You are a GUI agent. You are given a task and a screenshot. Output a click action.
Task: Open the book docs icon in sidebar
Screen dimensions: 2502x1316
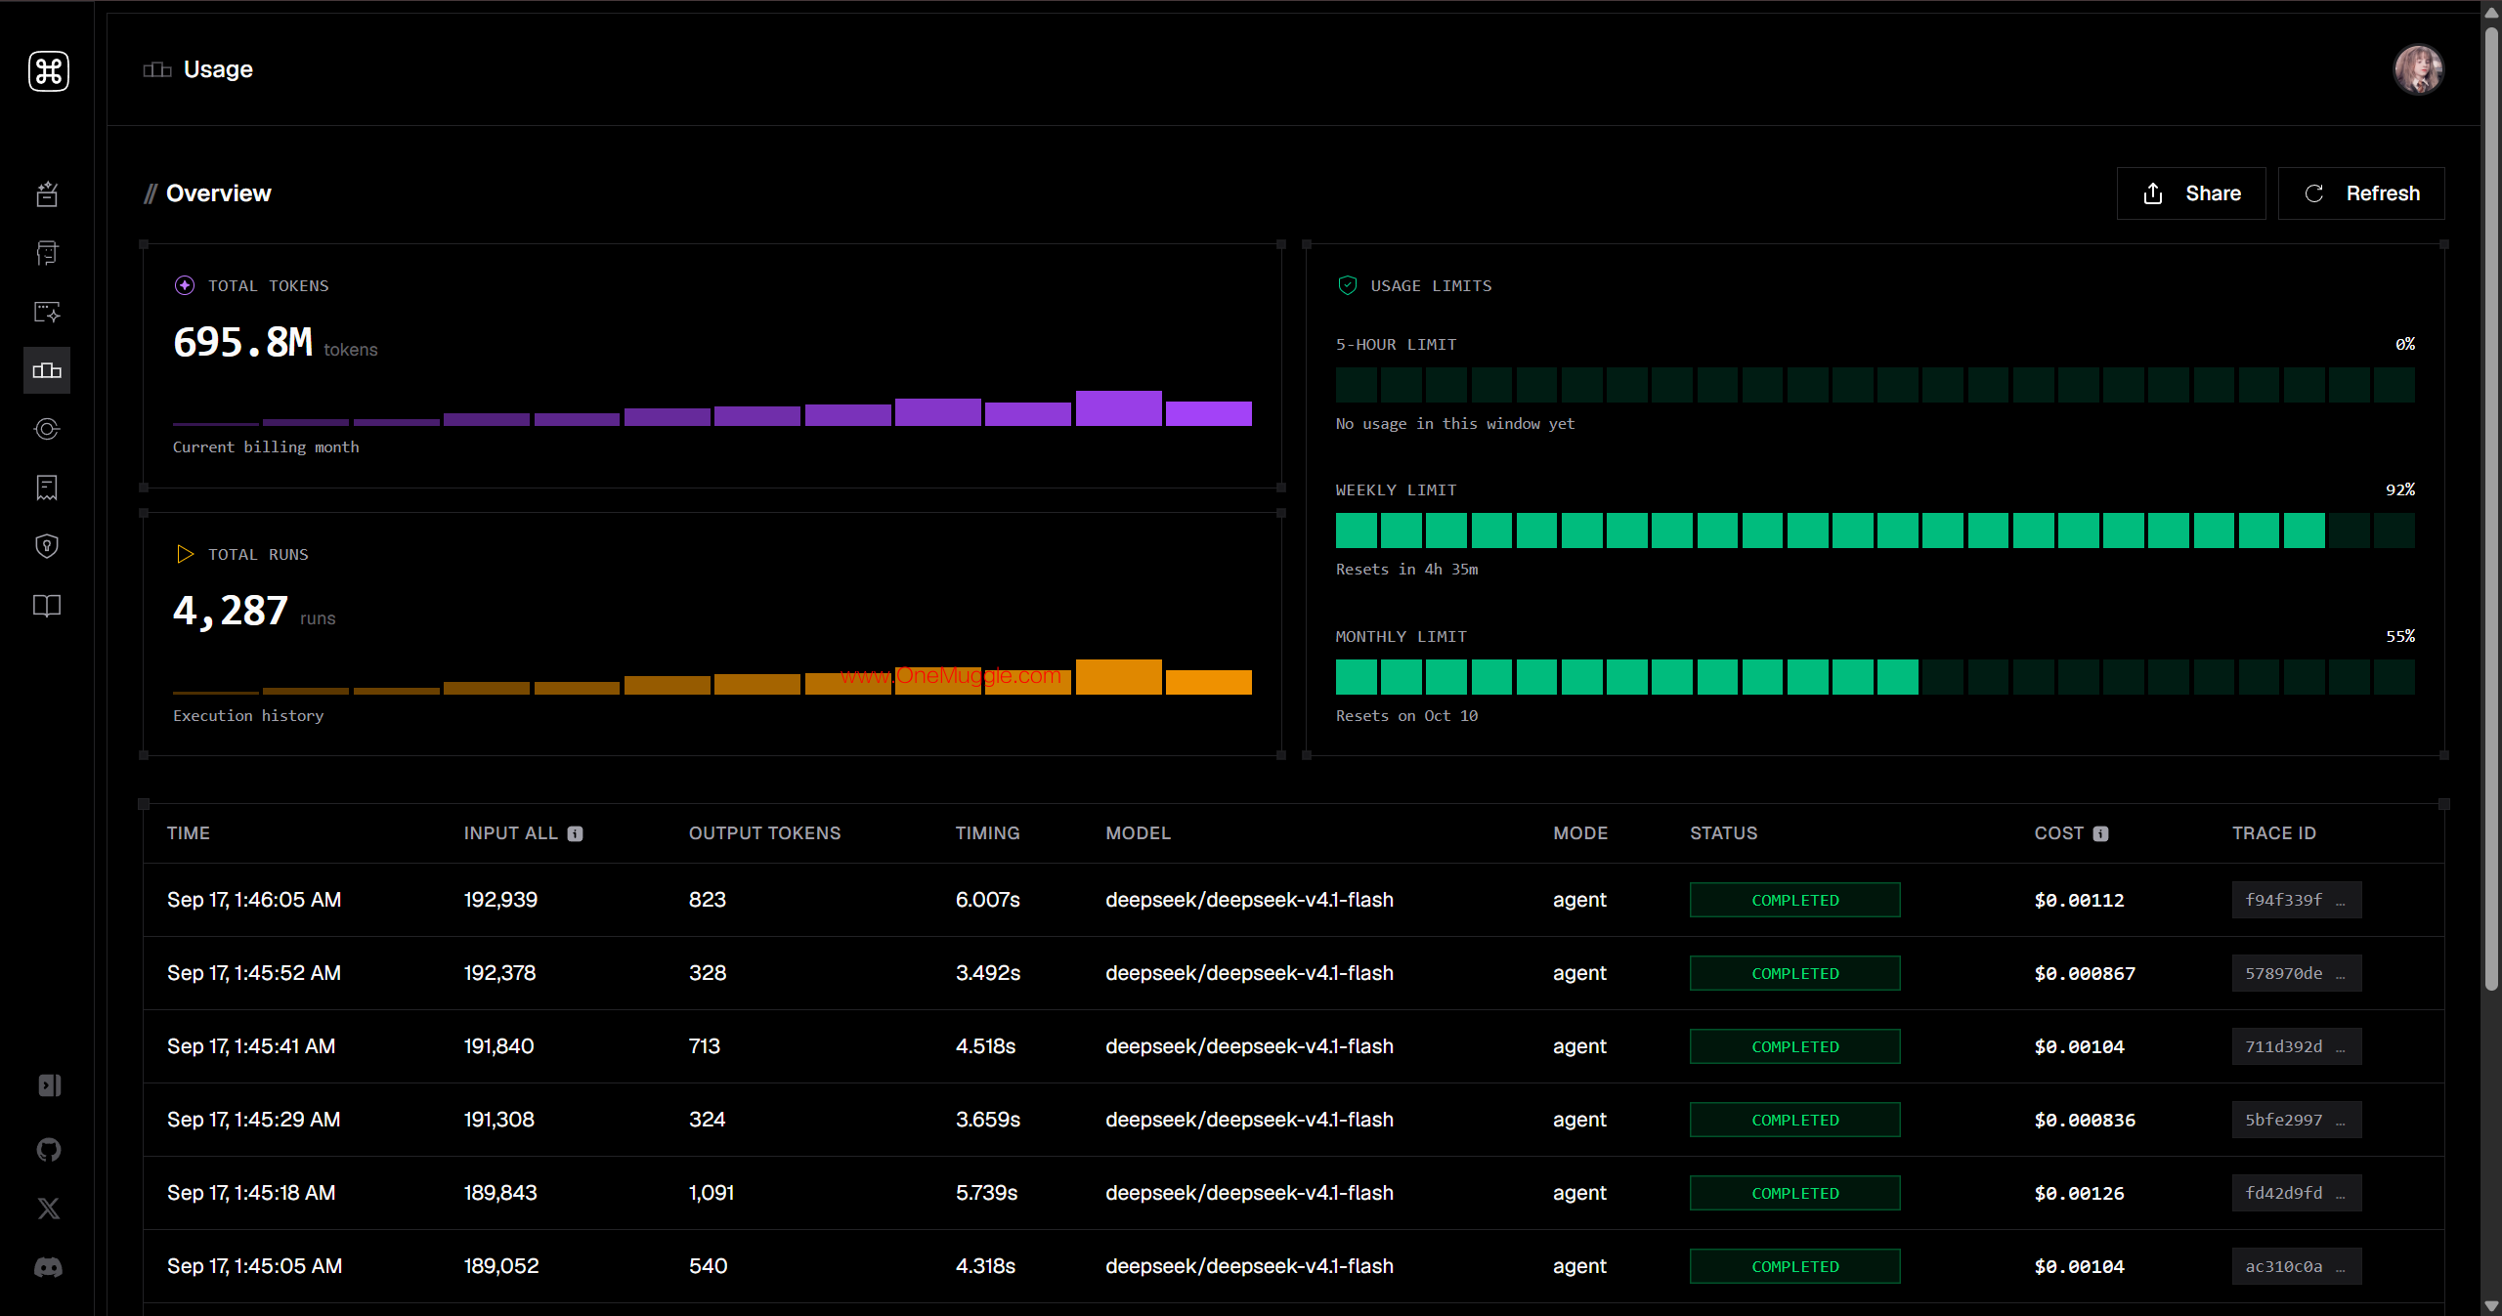point(47,606)
